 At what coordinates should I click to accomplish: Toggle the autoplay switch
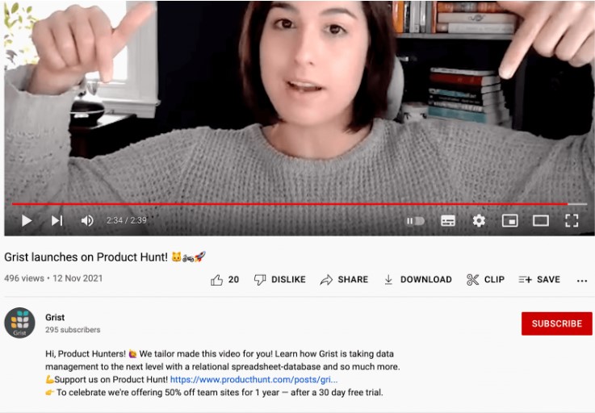coord(416,221)
